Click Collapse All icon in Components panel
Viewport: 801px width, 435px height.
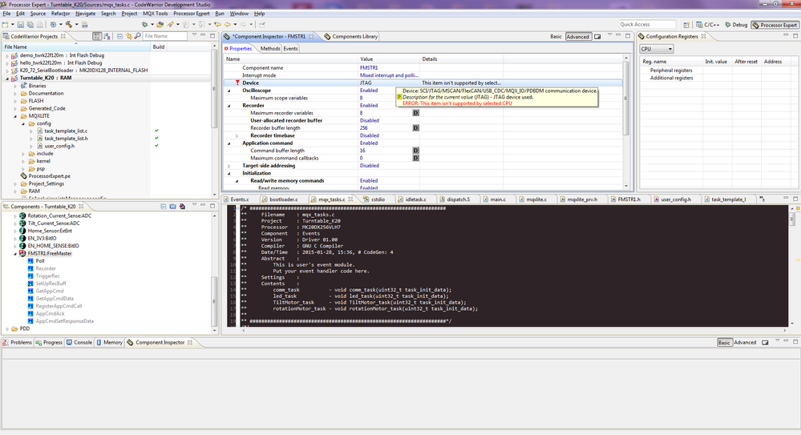tap(164, 206)
